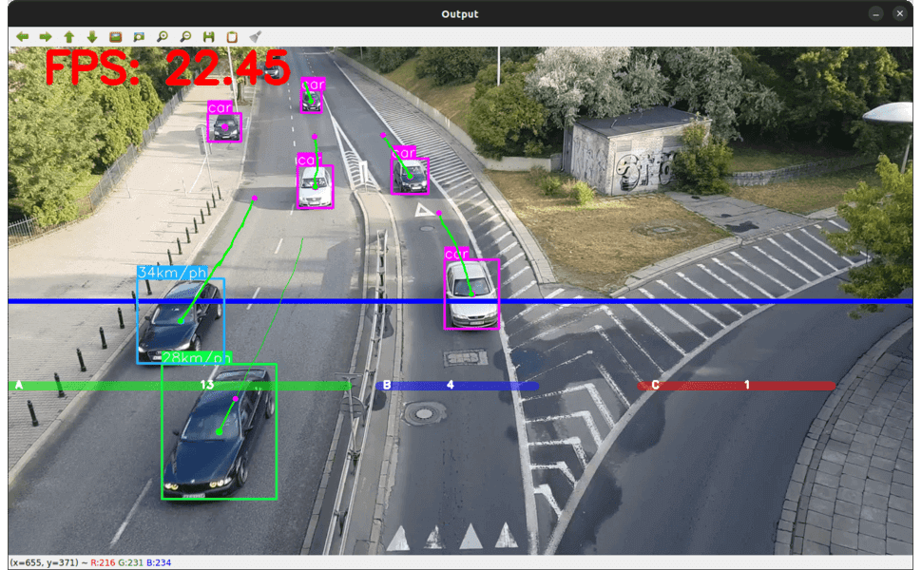The width and height of the screenshot is (922, 570).
Task: Click the zoom in magnifier icon
Action: [163, 36]
